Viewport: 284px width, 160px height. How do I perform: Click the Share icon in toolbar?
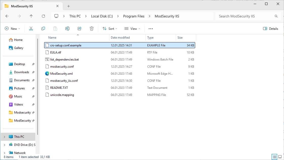coord(80,29)
